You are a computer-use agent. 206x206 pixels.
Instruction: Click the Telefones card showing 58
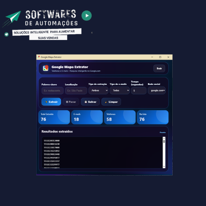(x=120, y=117)
